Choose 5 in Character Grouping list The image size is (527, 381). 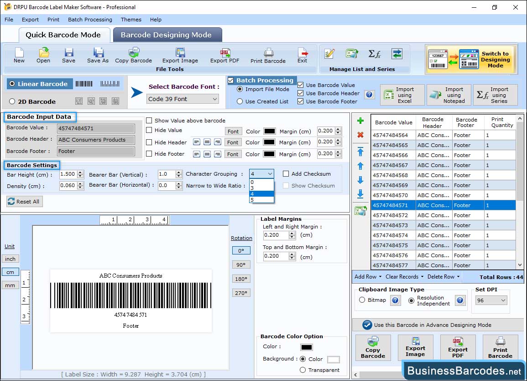(261, 200)
